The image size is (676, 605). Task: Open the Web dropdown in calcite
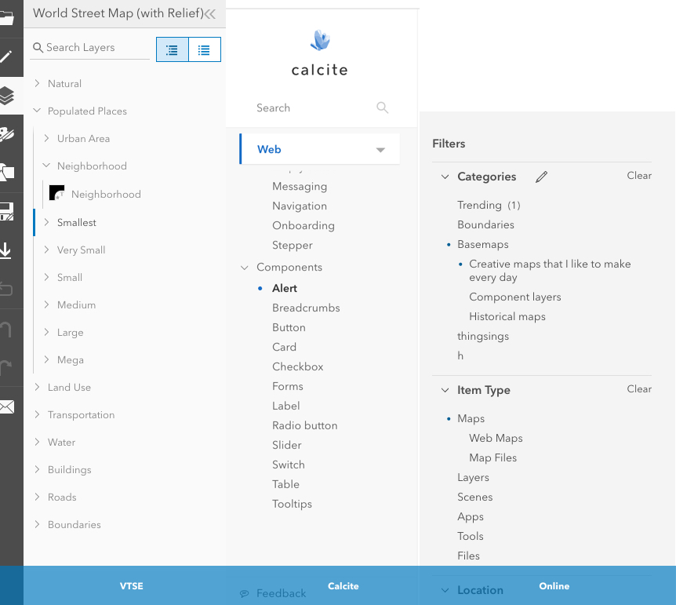[x=320, y=149]
